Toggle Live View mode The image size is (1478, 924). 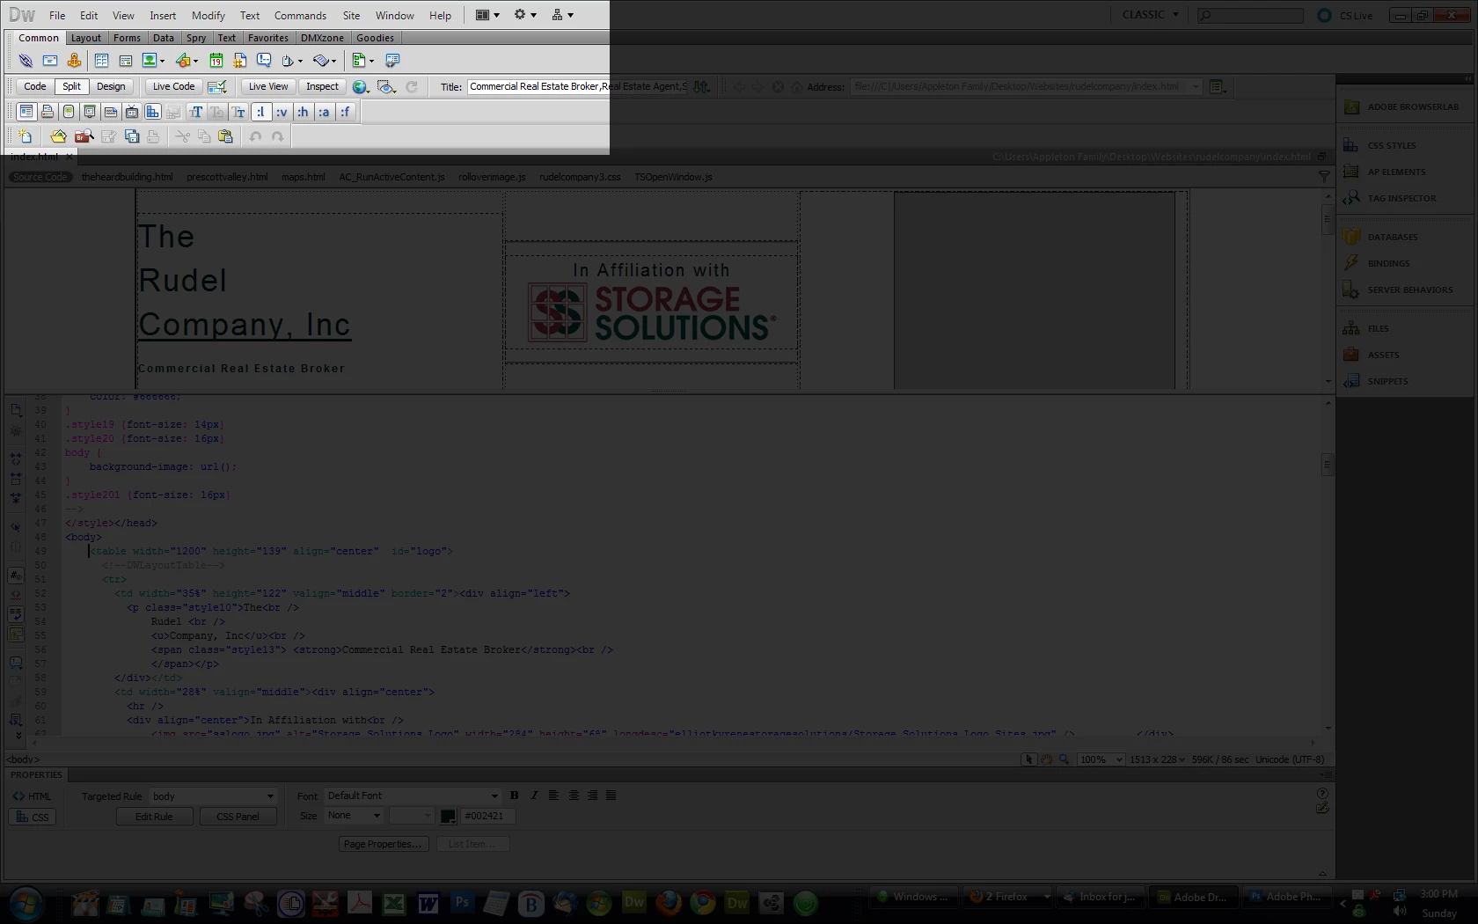tap(267, 86)
